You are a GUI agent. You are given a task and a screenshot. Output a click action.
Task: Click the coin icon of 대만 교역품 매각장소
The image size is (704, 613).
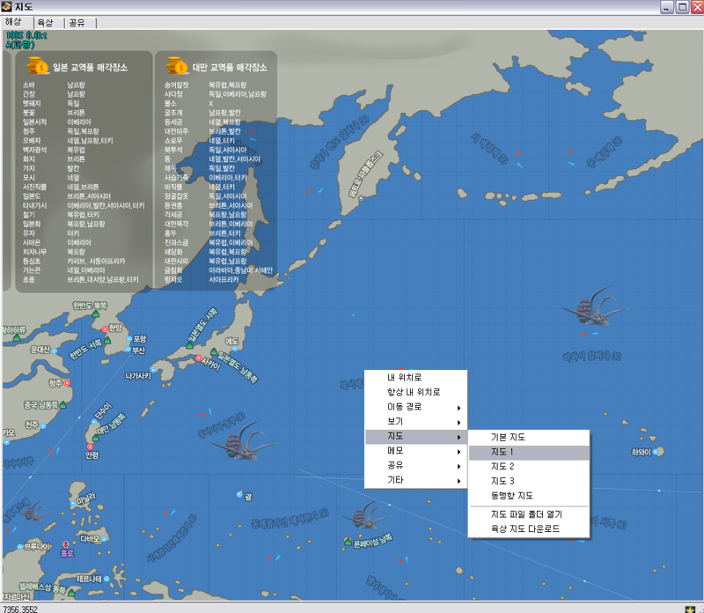coord(178,65)
